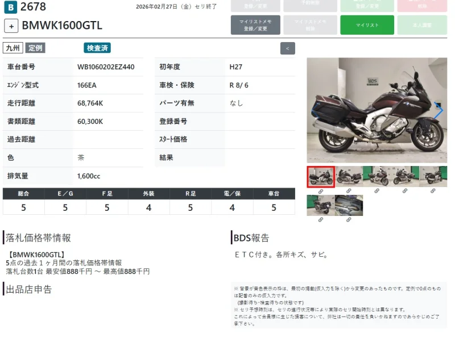This screenshot has width=455, height=341.
Task: Click the 車台 score column header
Action: click(274, 194)
